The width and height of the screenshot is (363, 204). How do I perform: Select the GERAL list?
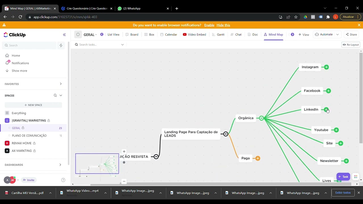[16, 128]
